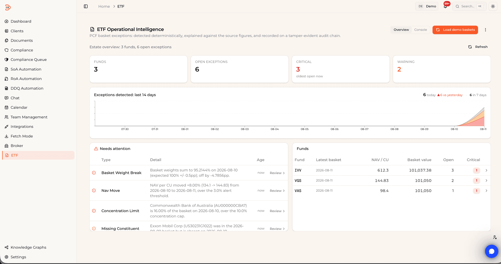Click the '6 vs yesterday' indicator
This screenshot has width=501, height=264.
[450, 95]
